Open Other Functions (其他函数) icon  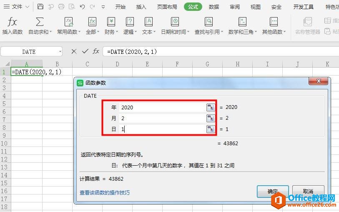[274, 22]
